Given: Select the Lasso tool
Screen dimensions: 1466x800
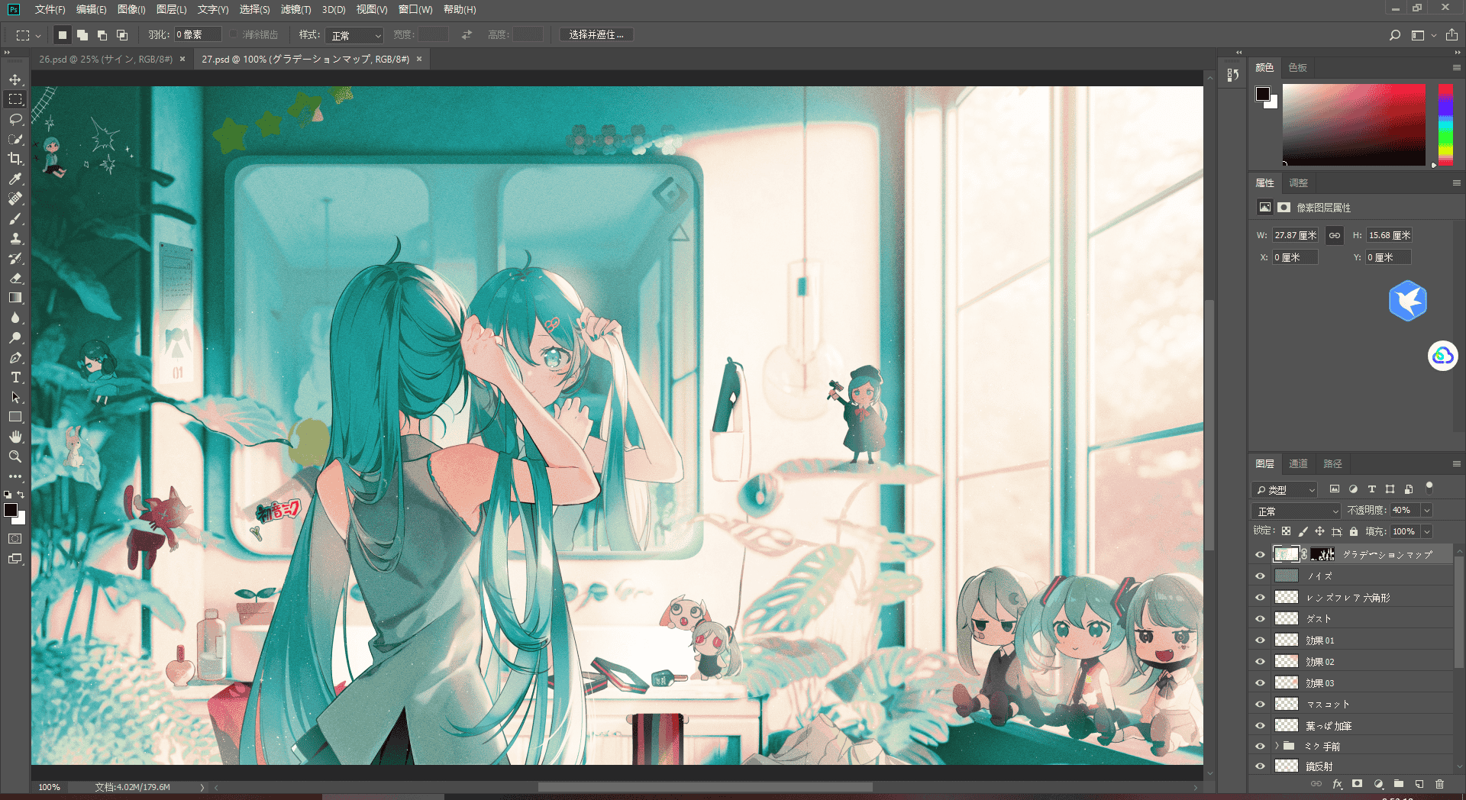Looking at the screenshot, I should (15, 119).
